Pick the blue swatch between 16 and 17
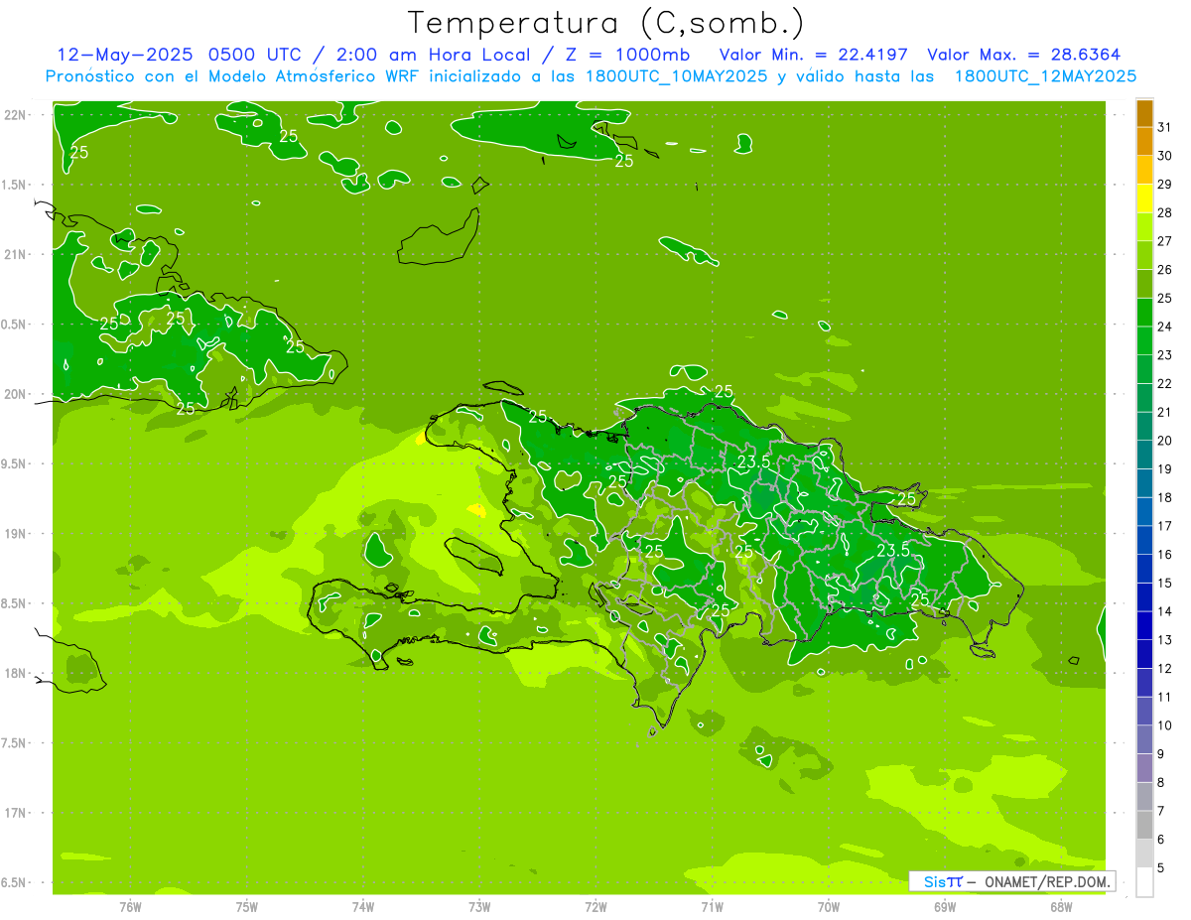This screenshot has width=1191, height=920. pyautogui.click(x=1144, y=540)
